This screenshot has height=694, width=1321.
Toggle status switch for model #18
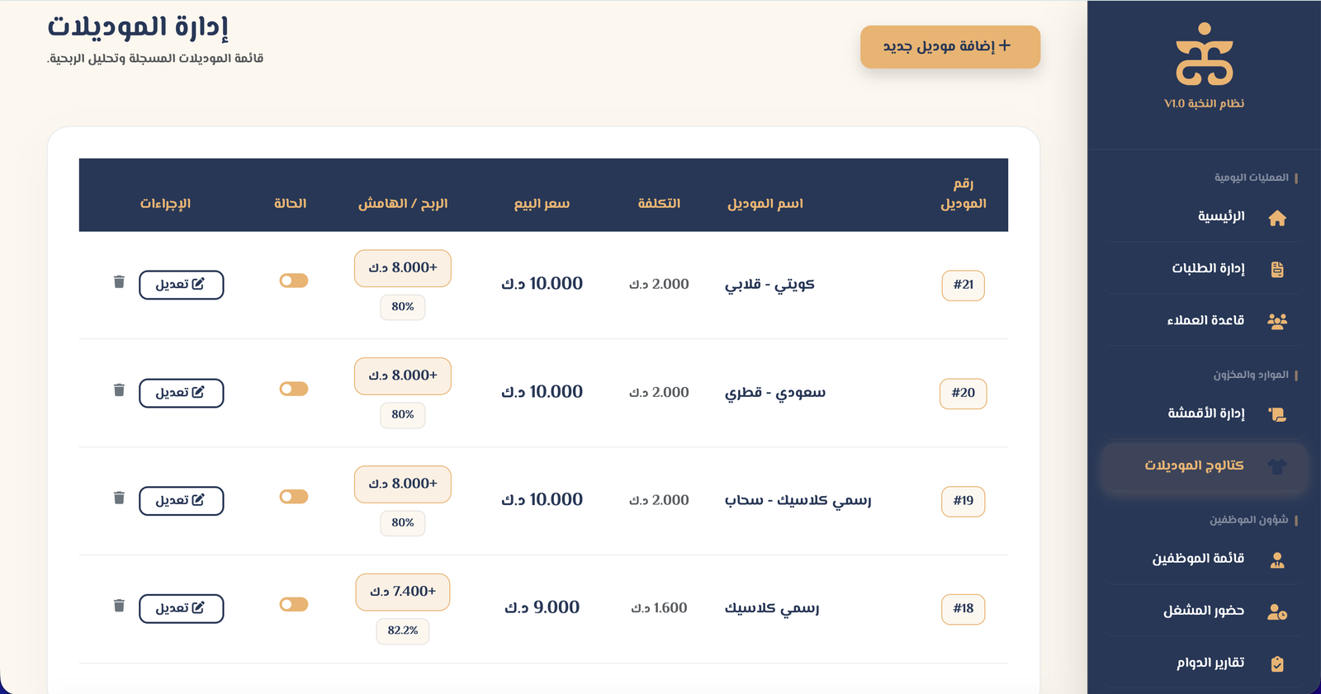(293, 605)
